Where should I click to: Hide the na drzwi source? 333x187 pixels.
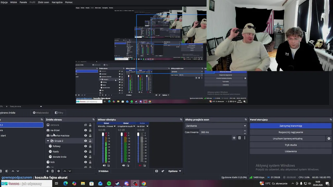85,130
